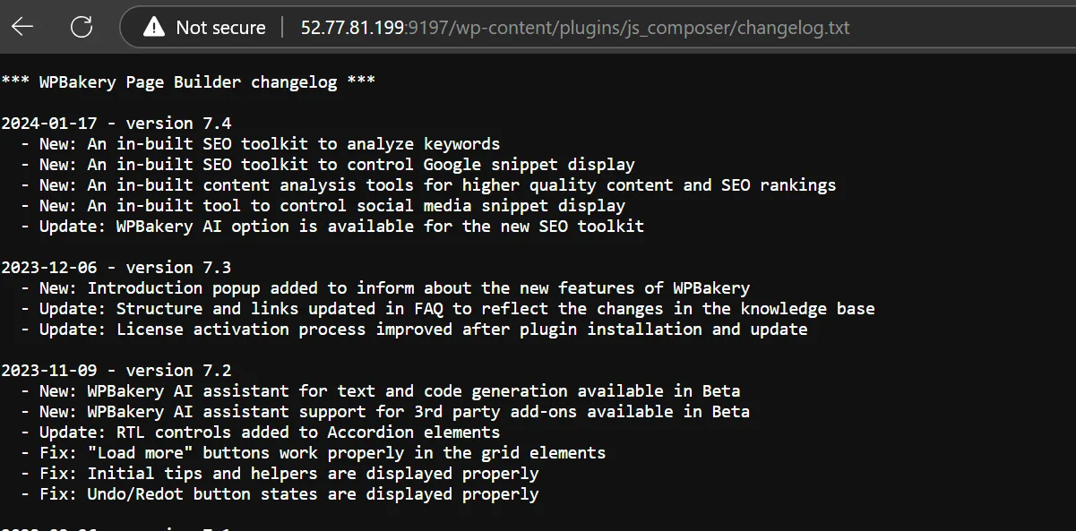Open site info via 'Not secure' label
This screenshot has width=1076, height=531.
[x=220, y=28]
